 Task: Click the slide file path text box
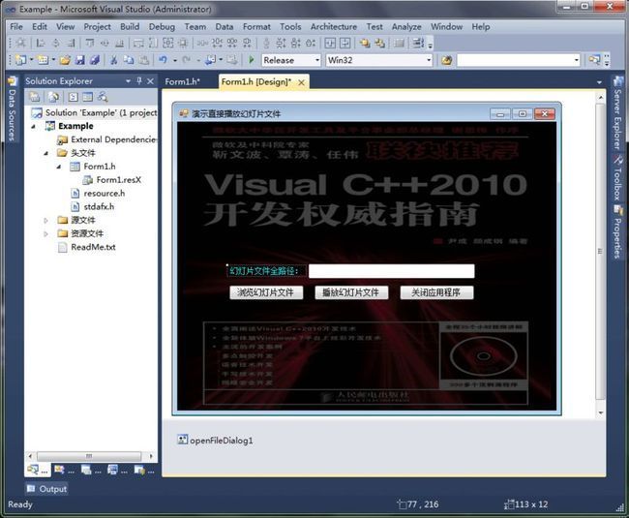point(391,271)
